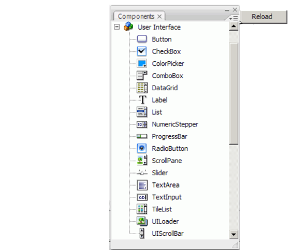Click the ScrollPane component icon
The image size is (288, 251).
tap(142, 160)
